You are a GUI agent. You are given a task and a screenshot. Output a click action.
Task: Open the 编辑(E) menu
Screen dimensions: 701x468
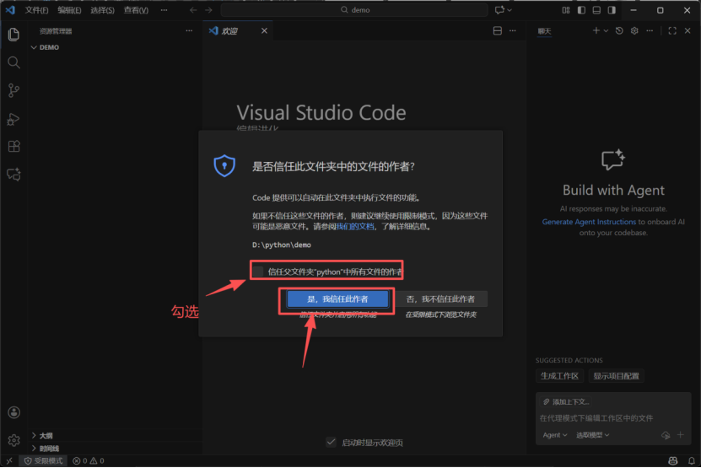(69, 10)
